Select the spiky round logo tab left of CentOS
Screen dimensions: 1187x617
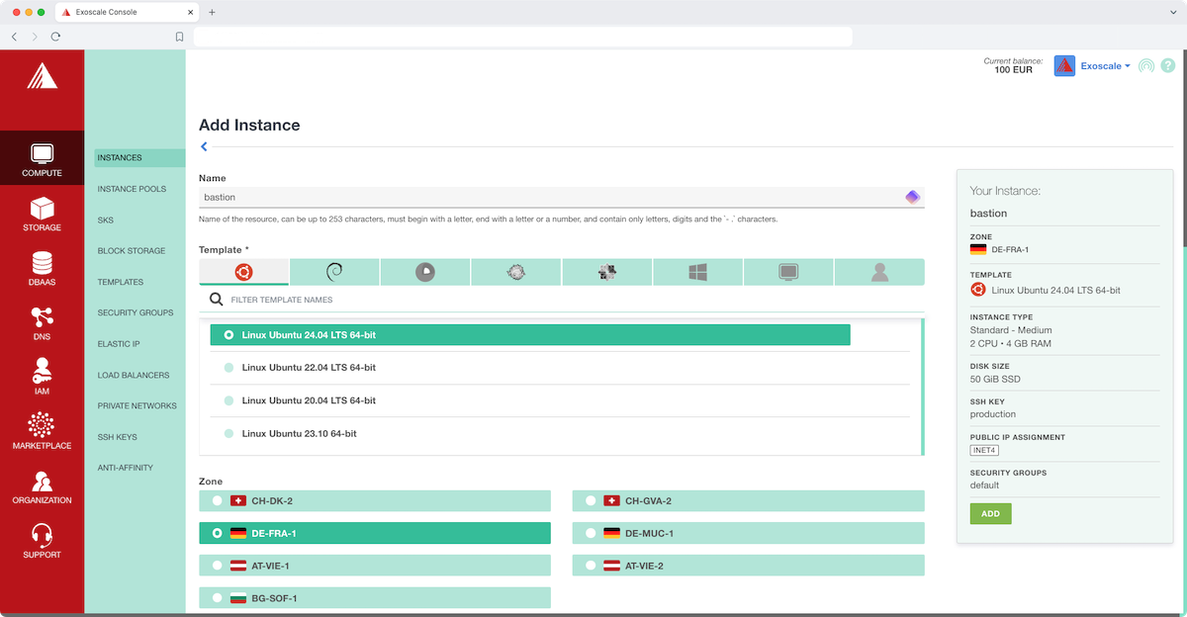[516, 272]
